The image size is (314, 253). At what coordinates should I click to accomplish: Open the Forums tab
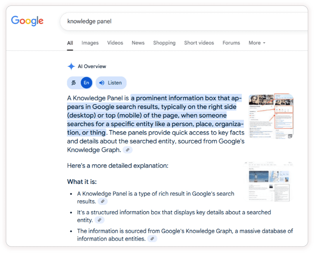(x=231, y=43)
